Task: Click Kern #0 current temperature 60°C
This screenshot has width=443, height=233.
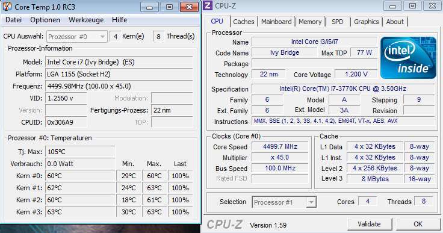Action: 80,176
